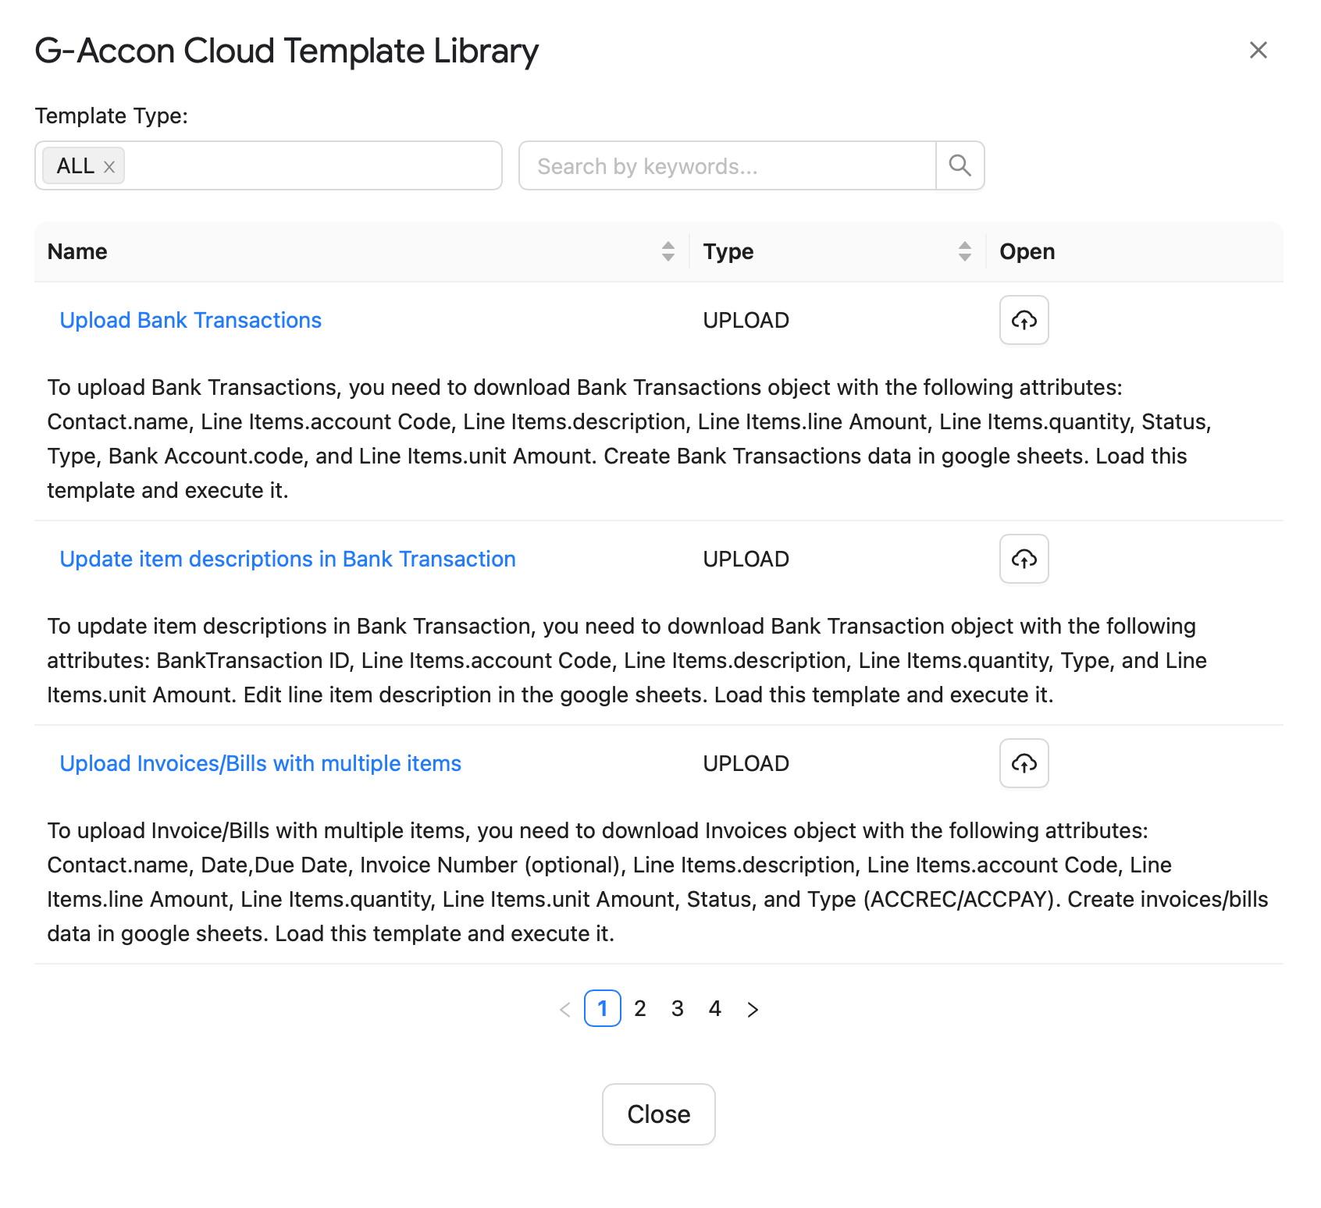
Task: Click the Close button at bottom
Action: point(658,1114)
